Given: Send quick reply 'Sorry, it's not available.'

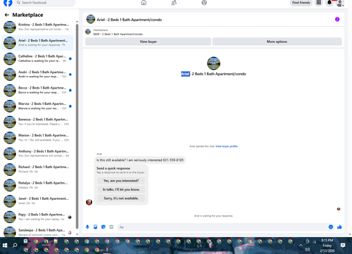Looking at the screenshot, I should pos(121,198).
